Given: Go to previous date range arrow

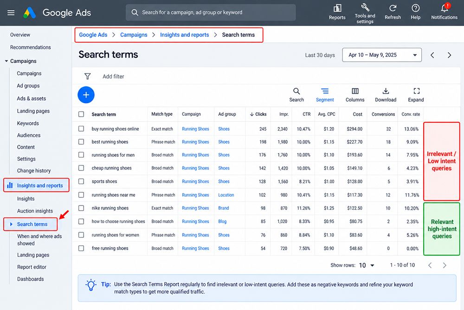Looking at the screenshot, I should tap(432, 55).
